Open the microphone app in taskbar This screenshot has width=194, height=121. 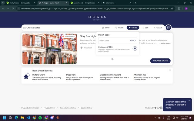58,118
